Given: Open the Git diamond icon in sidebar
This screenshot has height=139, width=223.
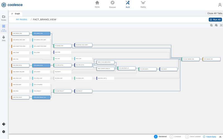Looking at the screenshot, I should click(4, 124).
